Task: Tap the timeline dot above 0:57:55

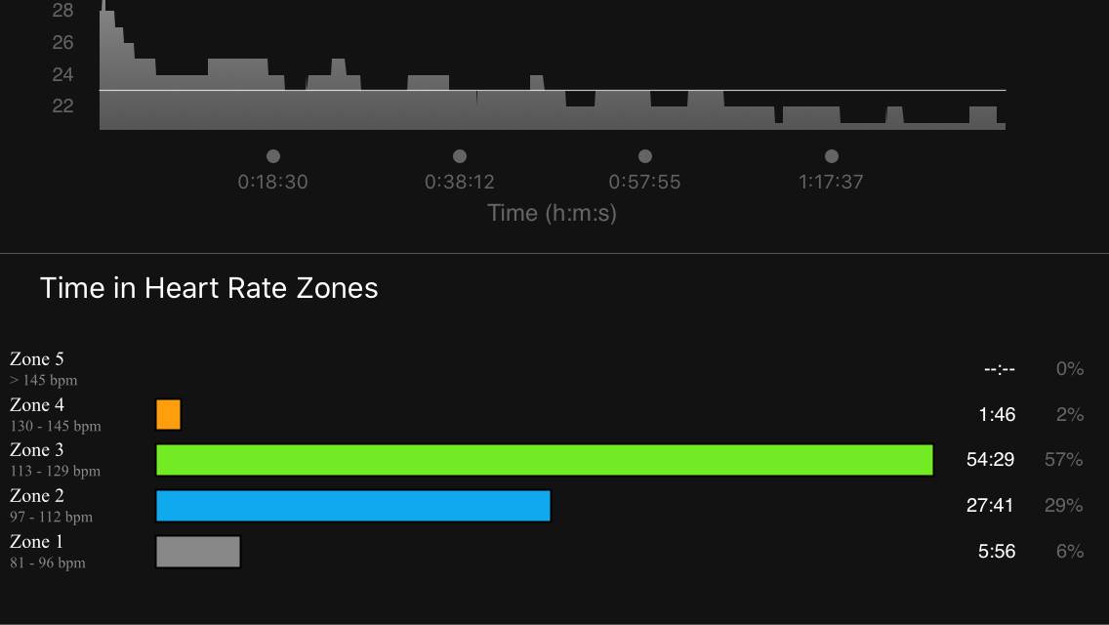Action: 645,156
